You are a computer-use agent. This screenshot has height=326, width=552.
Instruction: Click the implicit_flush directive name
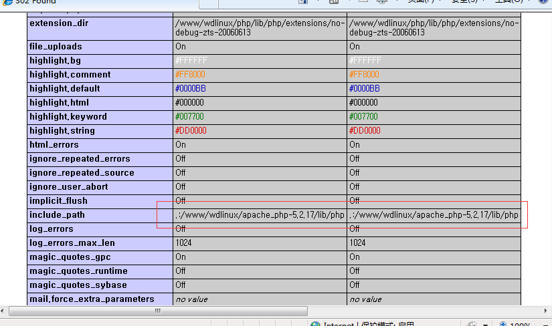click(58, 201)
